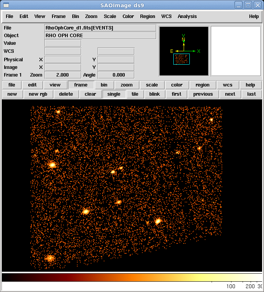Image resolution: width=264 pixels, height=292 pixels.
Task: Open the window menu icon in title bar
Action: coord(6,5)
